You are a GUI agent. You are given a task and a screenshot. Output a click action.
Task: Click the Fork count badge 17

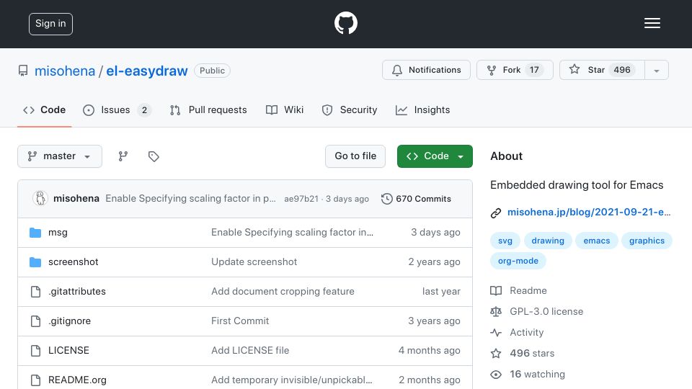(534, 70)
